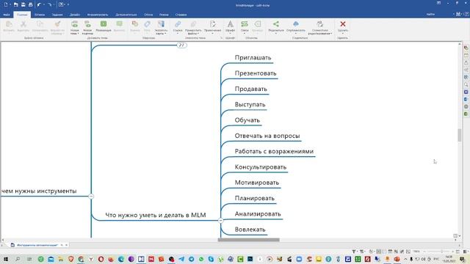This screenshot has width=470, height=264.
Task: Select the 'Мотивировать' topic
Action: click(257, 183)
